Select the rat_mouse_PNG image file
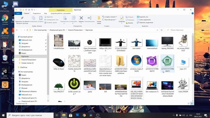210x118 pixels. click(x=183, y=43)
